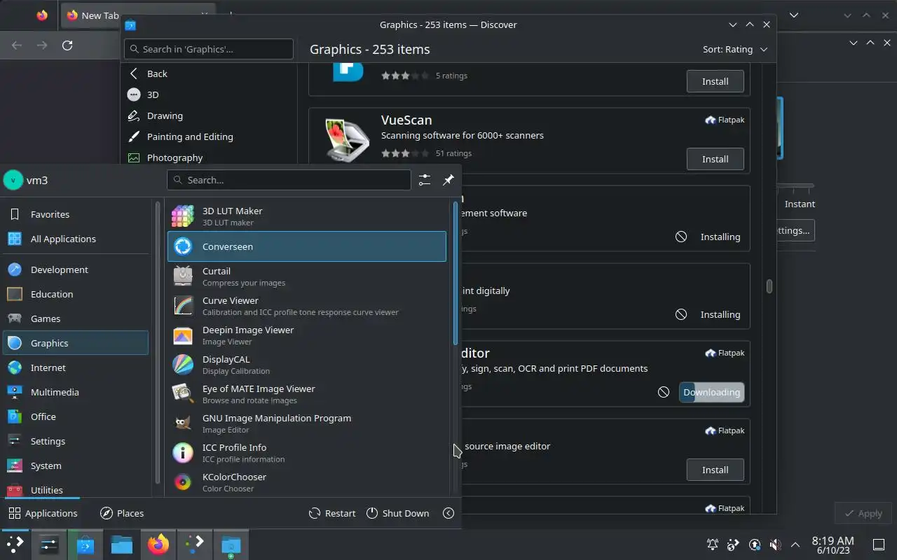This screenshot has height=560, width=897.
Task: Open DisplayCAL display calibration
Action: 307,365
